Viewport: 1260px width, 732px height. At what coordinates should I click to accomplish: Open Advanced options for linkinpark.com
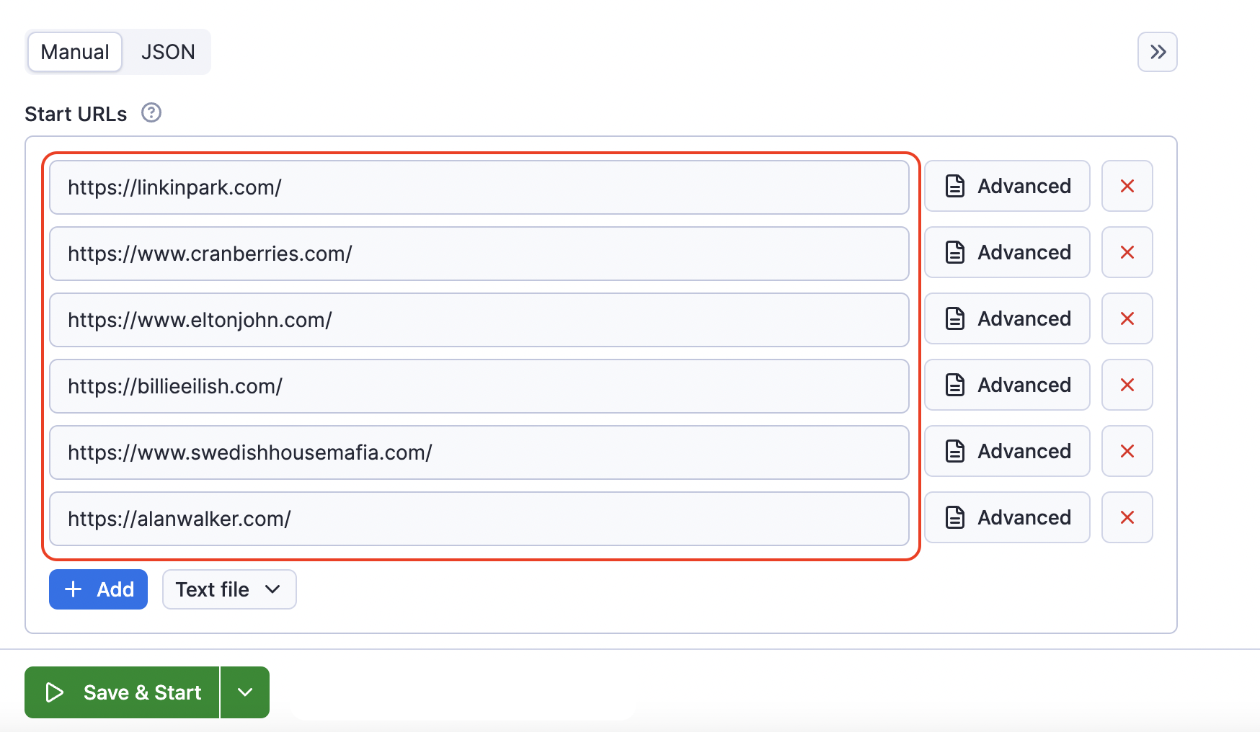pyautogui.click(x=1006, y=186)
